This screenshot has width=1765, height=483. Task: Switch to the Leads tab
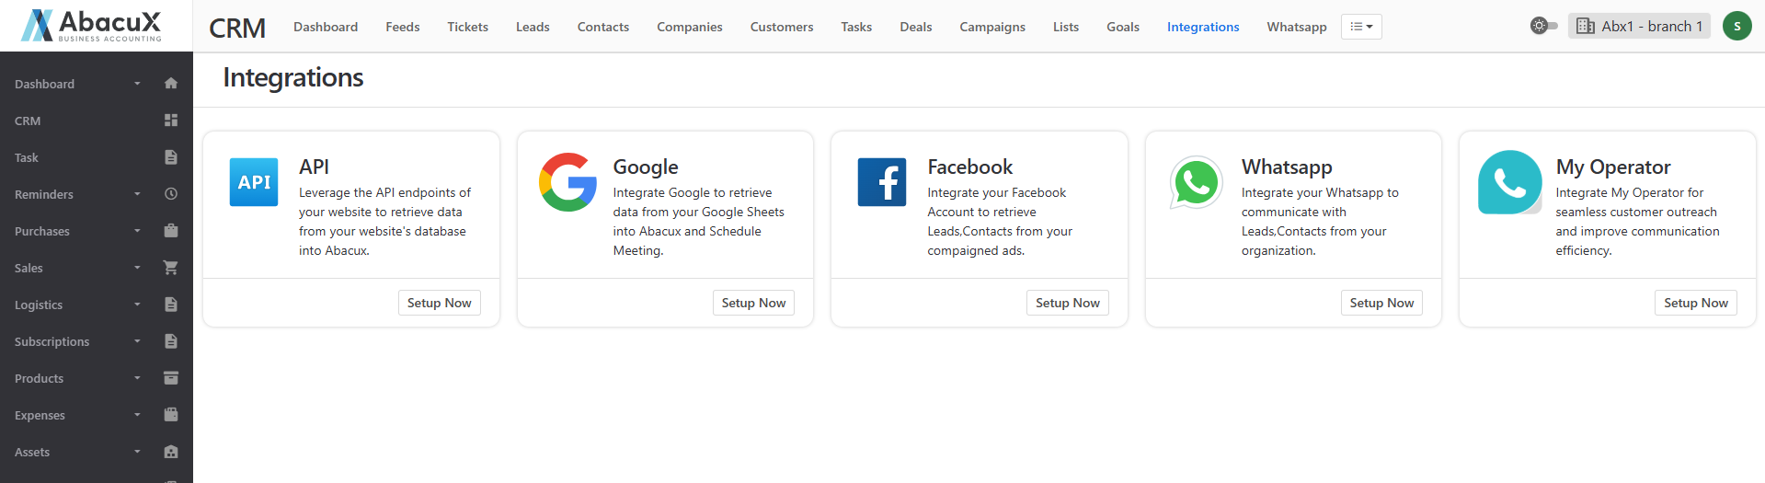pos(533,27)
